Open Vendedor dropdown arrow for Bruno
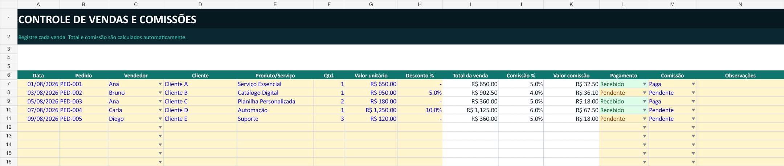 click(160, 93)
